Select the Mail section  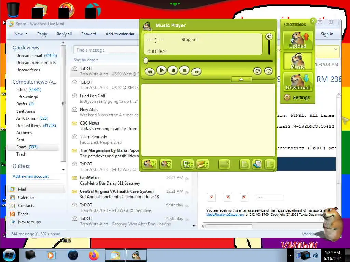pos(37,189)
